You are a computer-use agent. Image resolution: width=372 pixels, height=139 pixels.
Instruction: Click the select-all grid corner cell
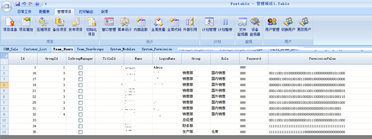point(4,58)
